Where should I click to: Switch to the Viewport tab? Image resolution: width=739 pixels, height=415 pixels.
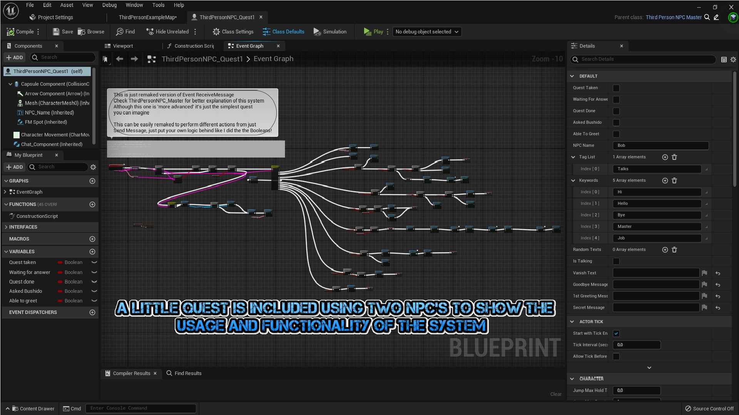click(122, 46)
